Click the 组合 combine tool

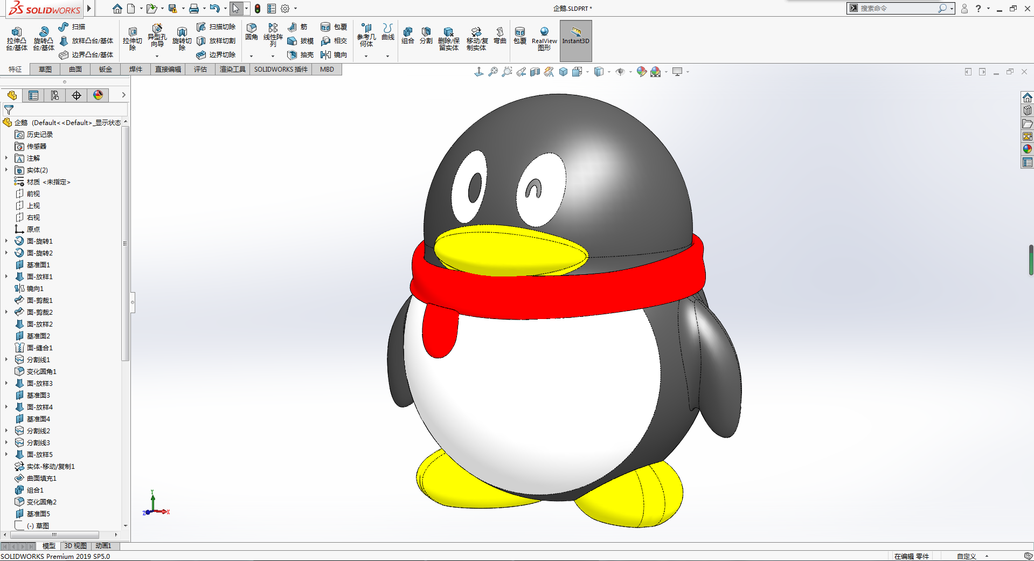tap(408, 36)
